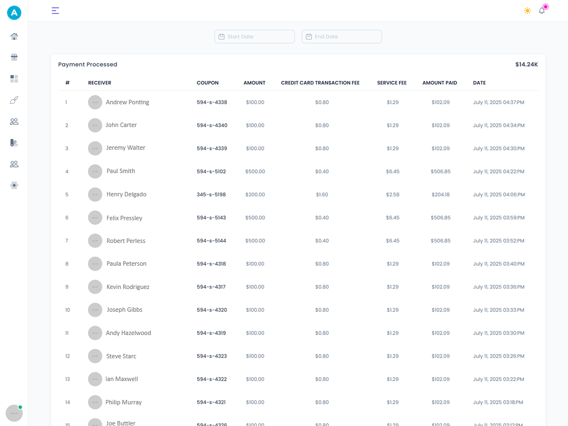
Task: Click the color swatches sidebar icon
Action: click(14, 143)
